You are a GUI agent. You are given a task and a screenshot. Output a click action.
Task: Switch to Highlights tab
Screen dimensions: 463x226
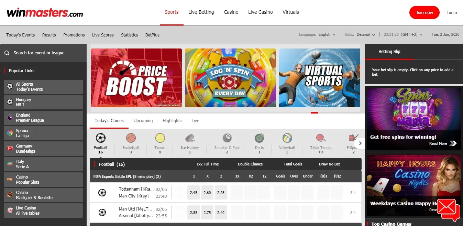coord(172,121)
